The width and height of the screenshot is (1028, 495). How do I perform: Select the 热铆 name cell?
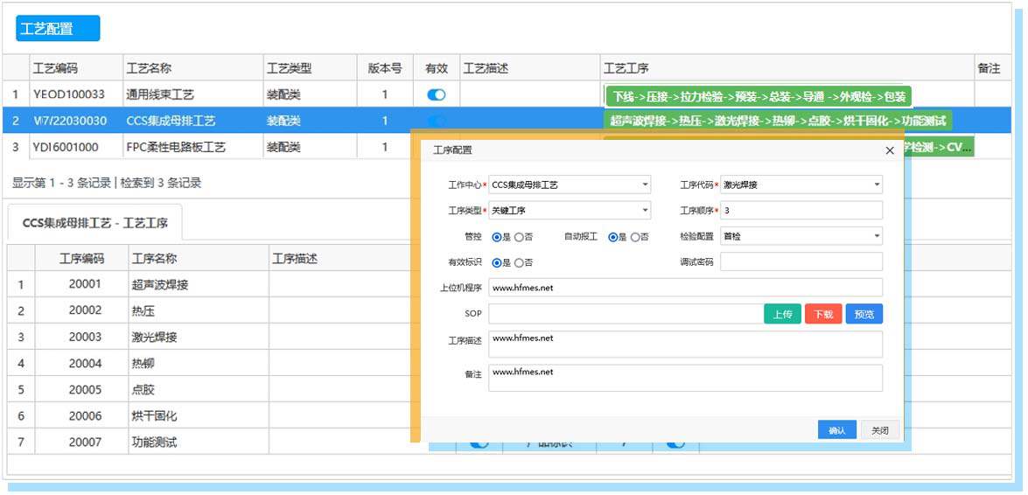(x=199, y=363)
